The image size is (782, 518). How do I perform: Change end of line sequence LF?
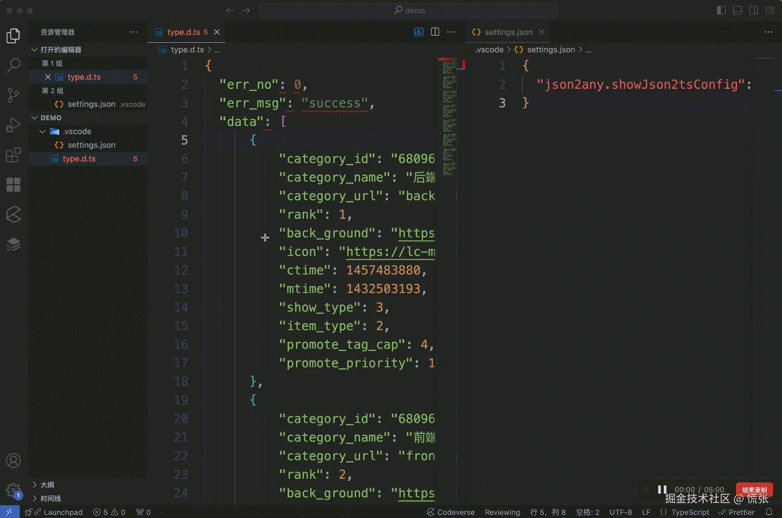[x=646, y=512]
